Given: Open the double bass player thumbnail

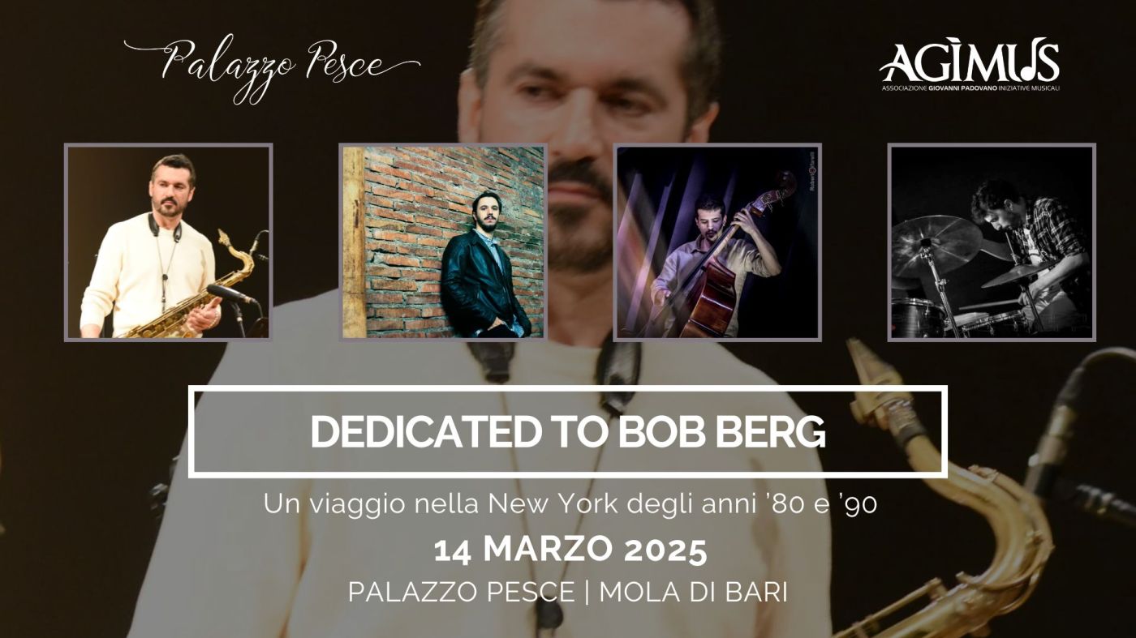Looking at the screenshot, I should coord(717,242).
